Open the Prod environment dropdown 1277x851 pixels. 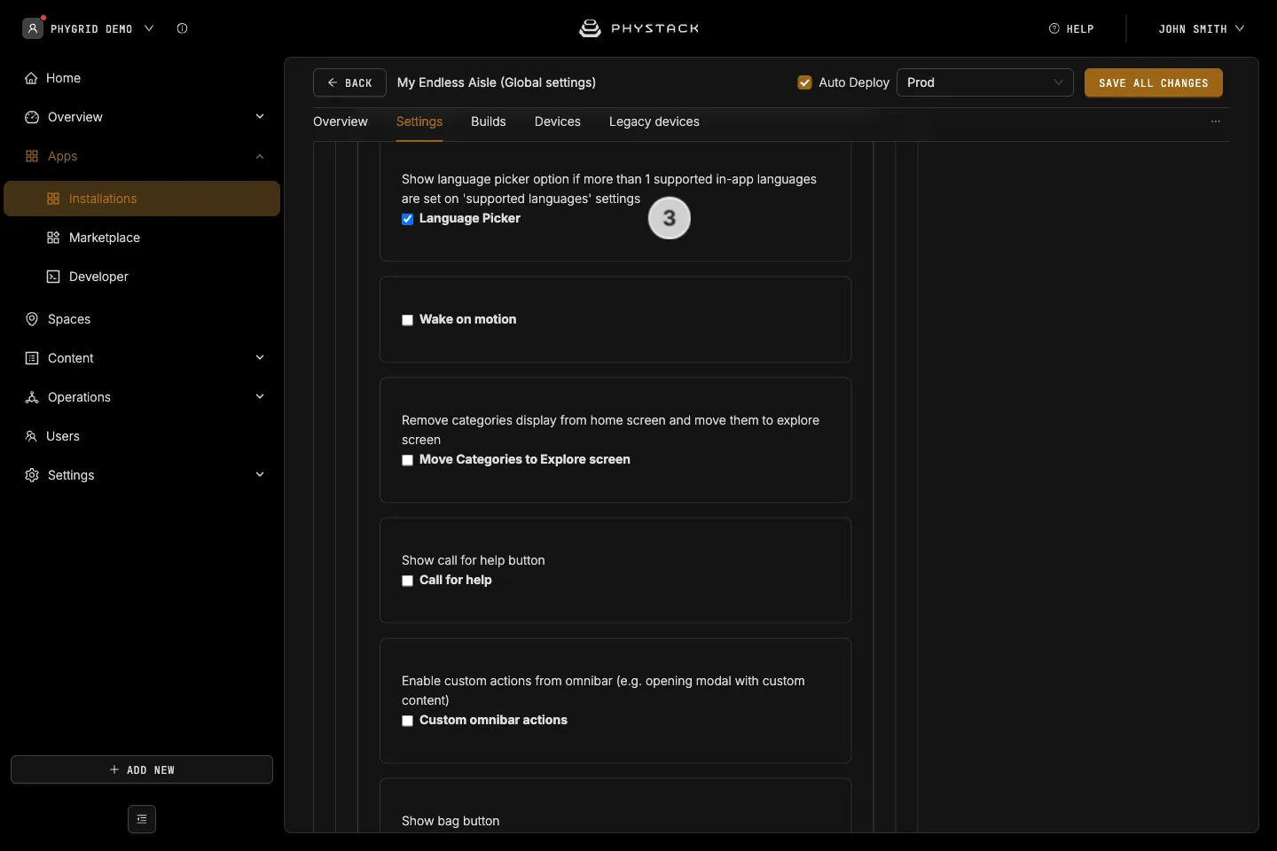pos(985,82)
